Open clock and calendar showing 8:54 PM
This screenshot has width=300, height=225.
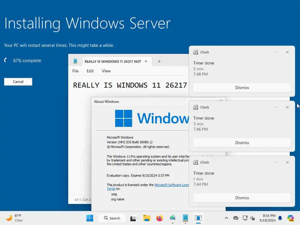(x=267, y=218)
